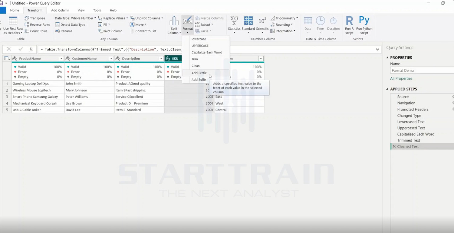Open the Standard math operations tool
This screenshot has height=233, width=454.
tap(248, 25)
